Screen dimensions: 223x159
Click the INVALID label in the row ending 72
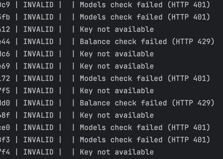click(38, 78)
